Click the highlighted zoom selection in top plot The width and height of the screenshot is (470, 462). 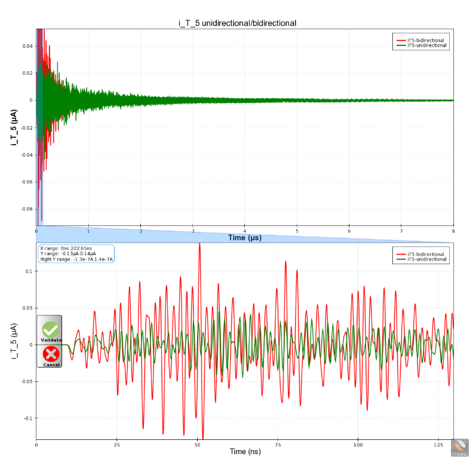[39, 127]
